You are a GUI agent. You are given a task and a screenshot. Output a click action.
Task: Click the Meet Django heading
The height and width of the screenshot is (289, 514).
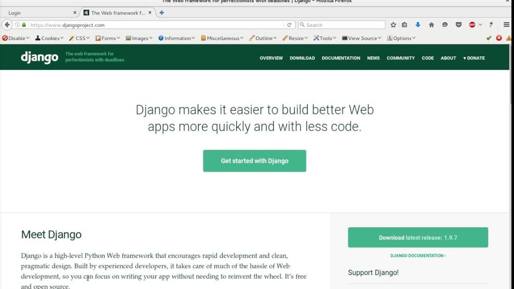pos(51,234)
